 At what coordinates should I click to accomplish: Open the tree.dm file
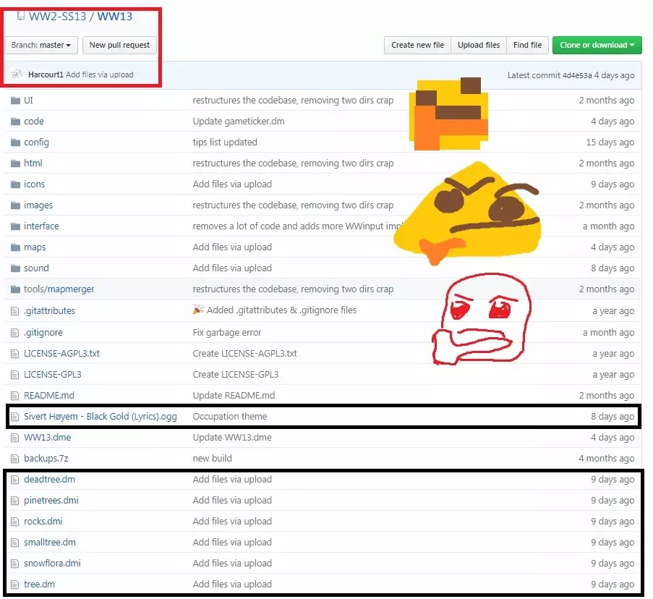39,585
